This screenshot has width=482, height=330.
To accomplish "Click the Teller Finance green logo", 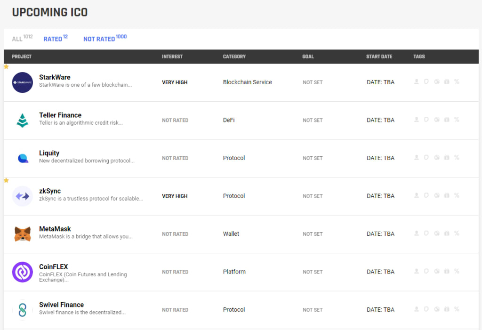I will coord(23,120).
